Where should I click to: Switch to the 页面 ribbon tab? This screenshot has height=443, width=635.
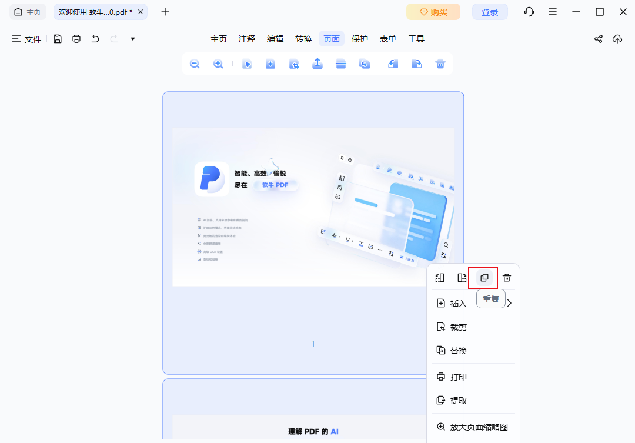tap(332, 39)
